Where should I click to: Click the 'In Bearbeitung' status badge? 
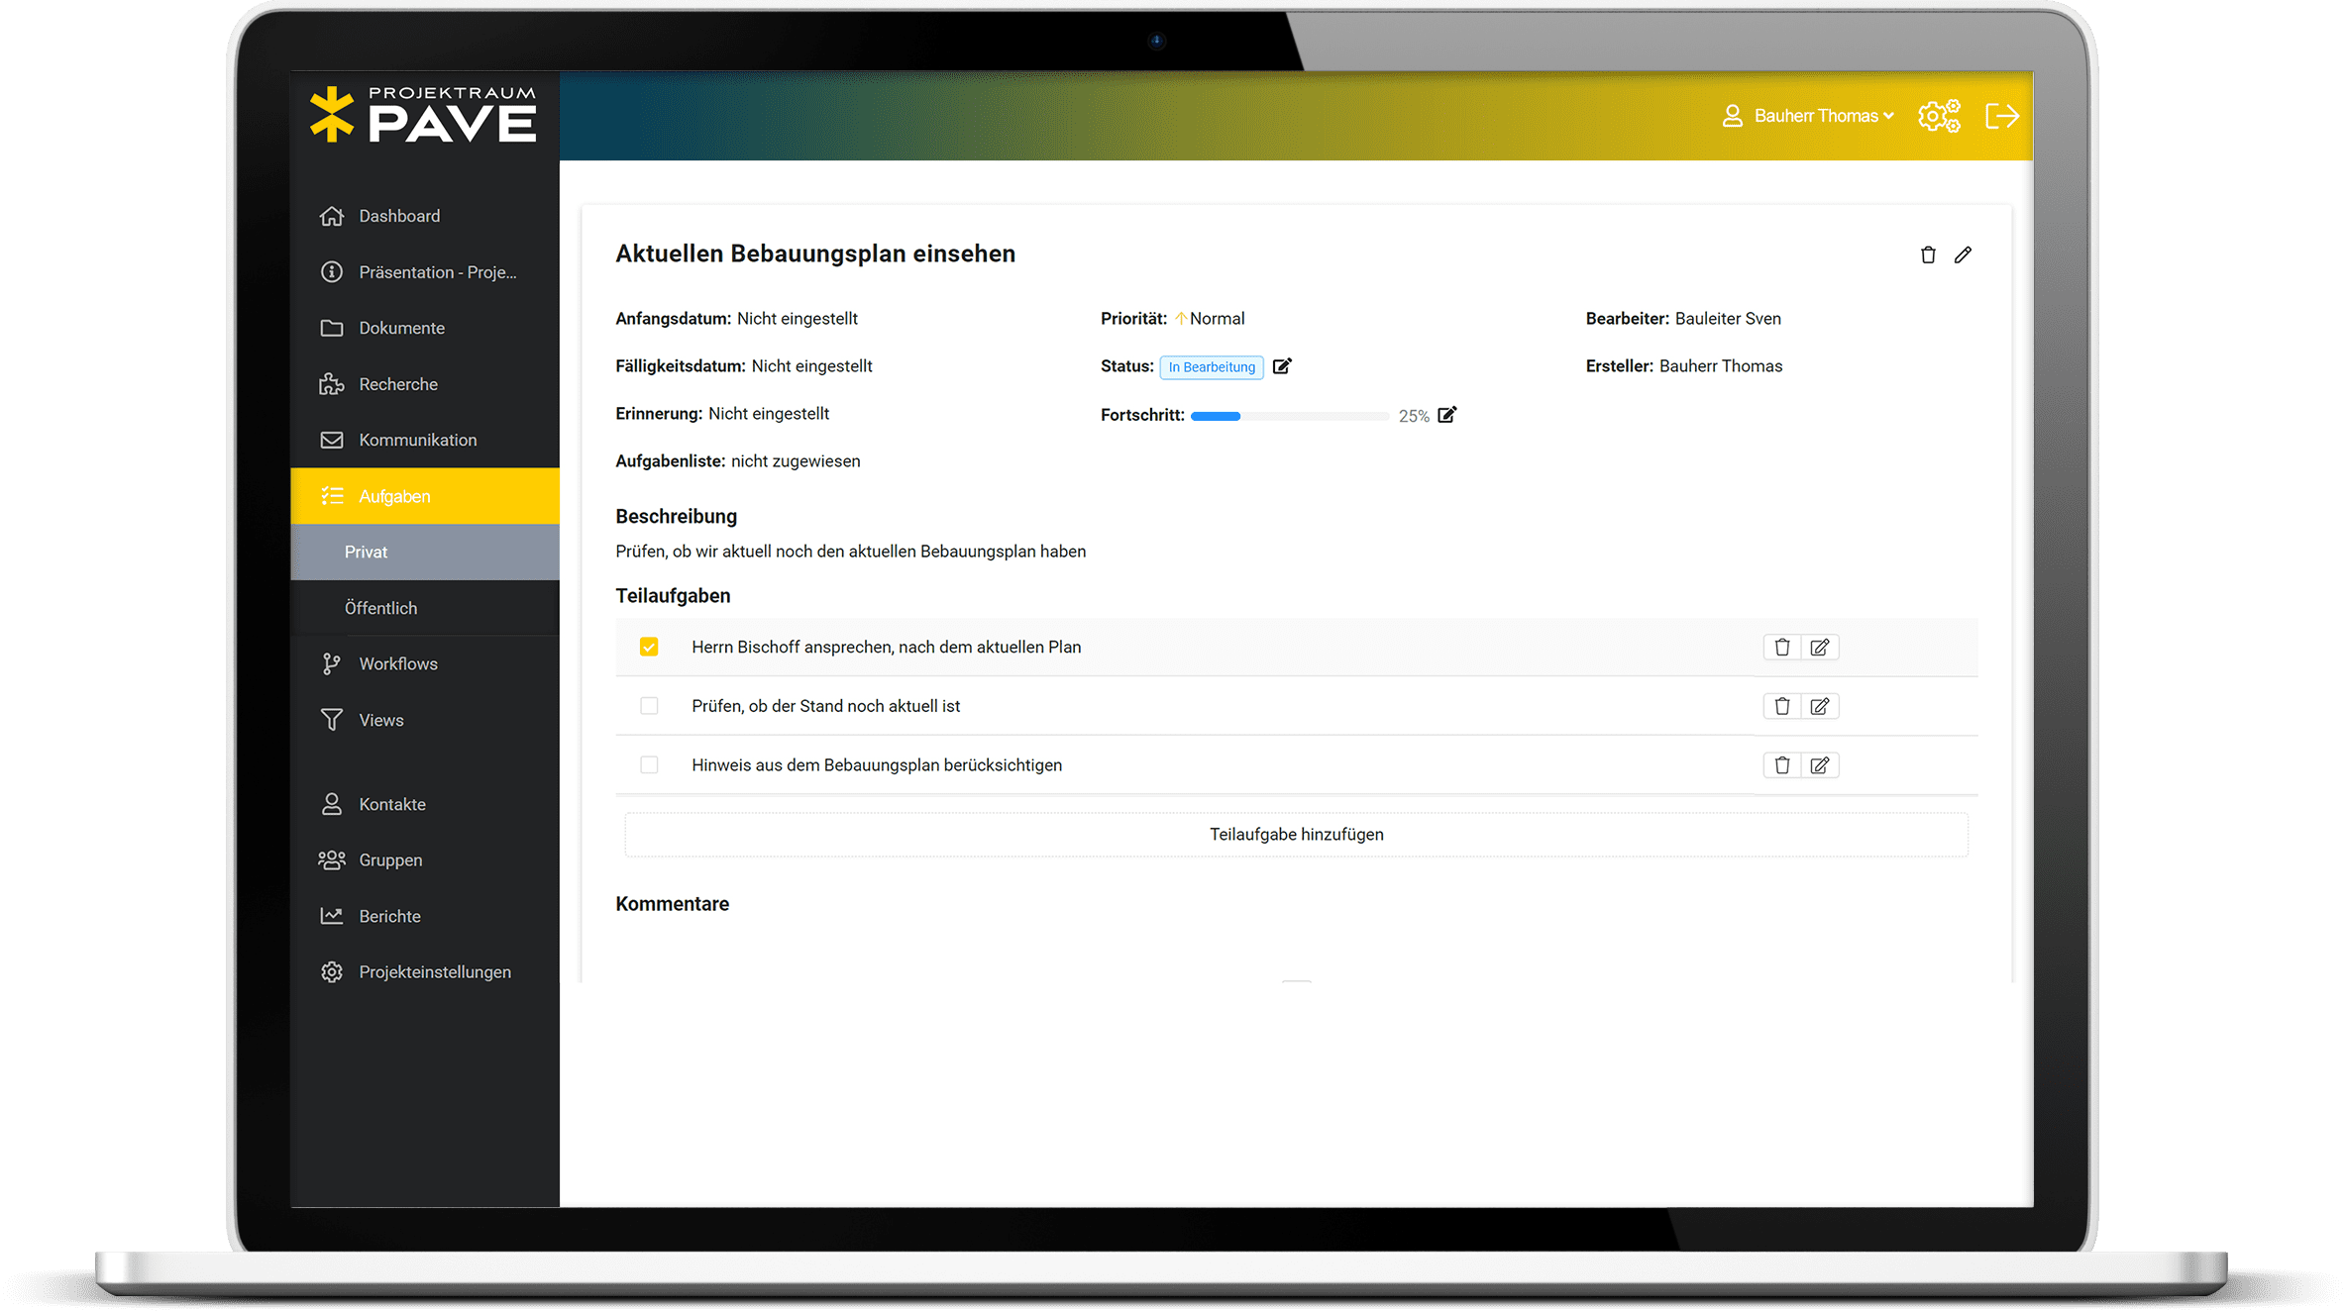coord(1212,367)
